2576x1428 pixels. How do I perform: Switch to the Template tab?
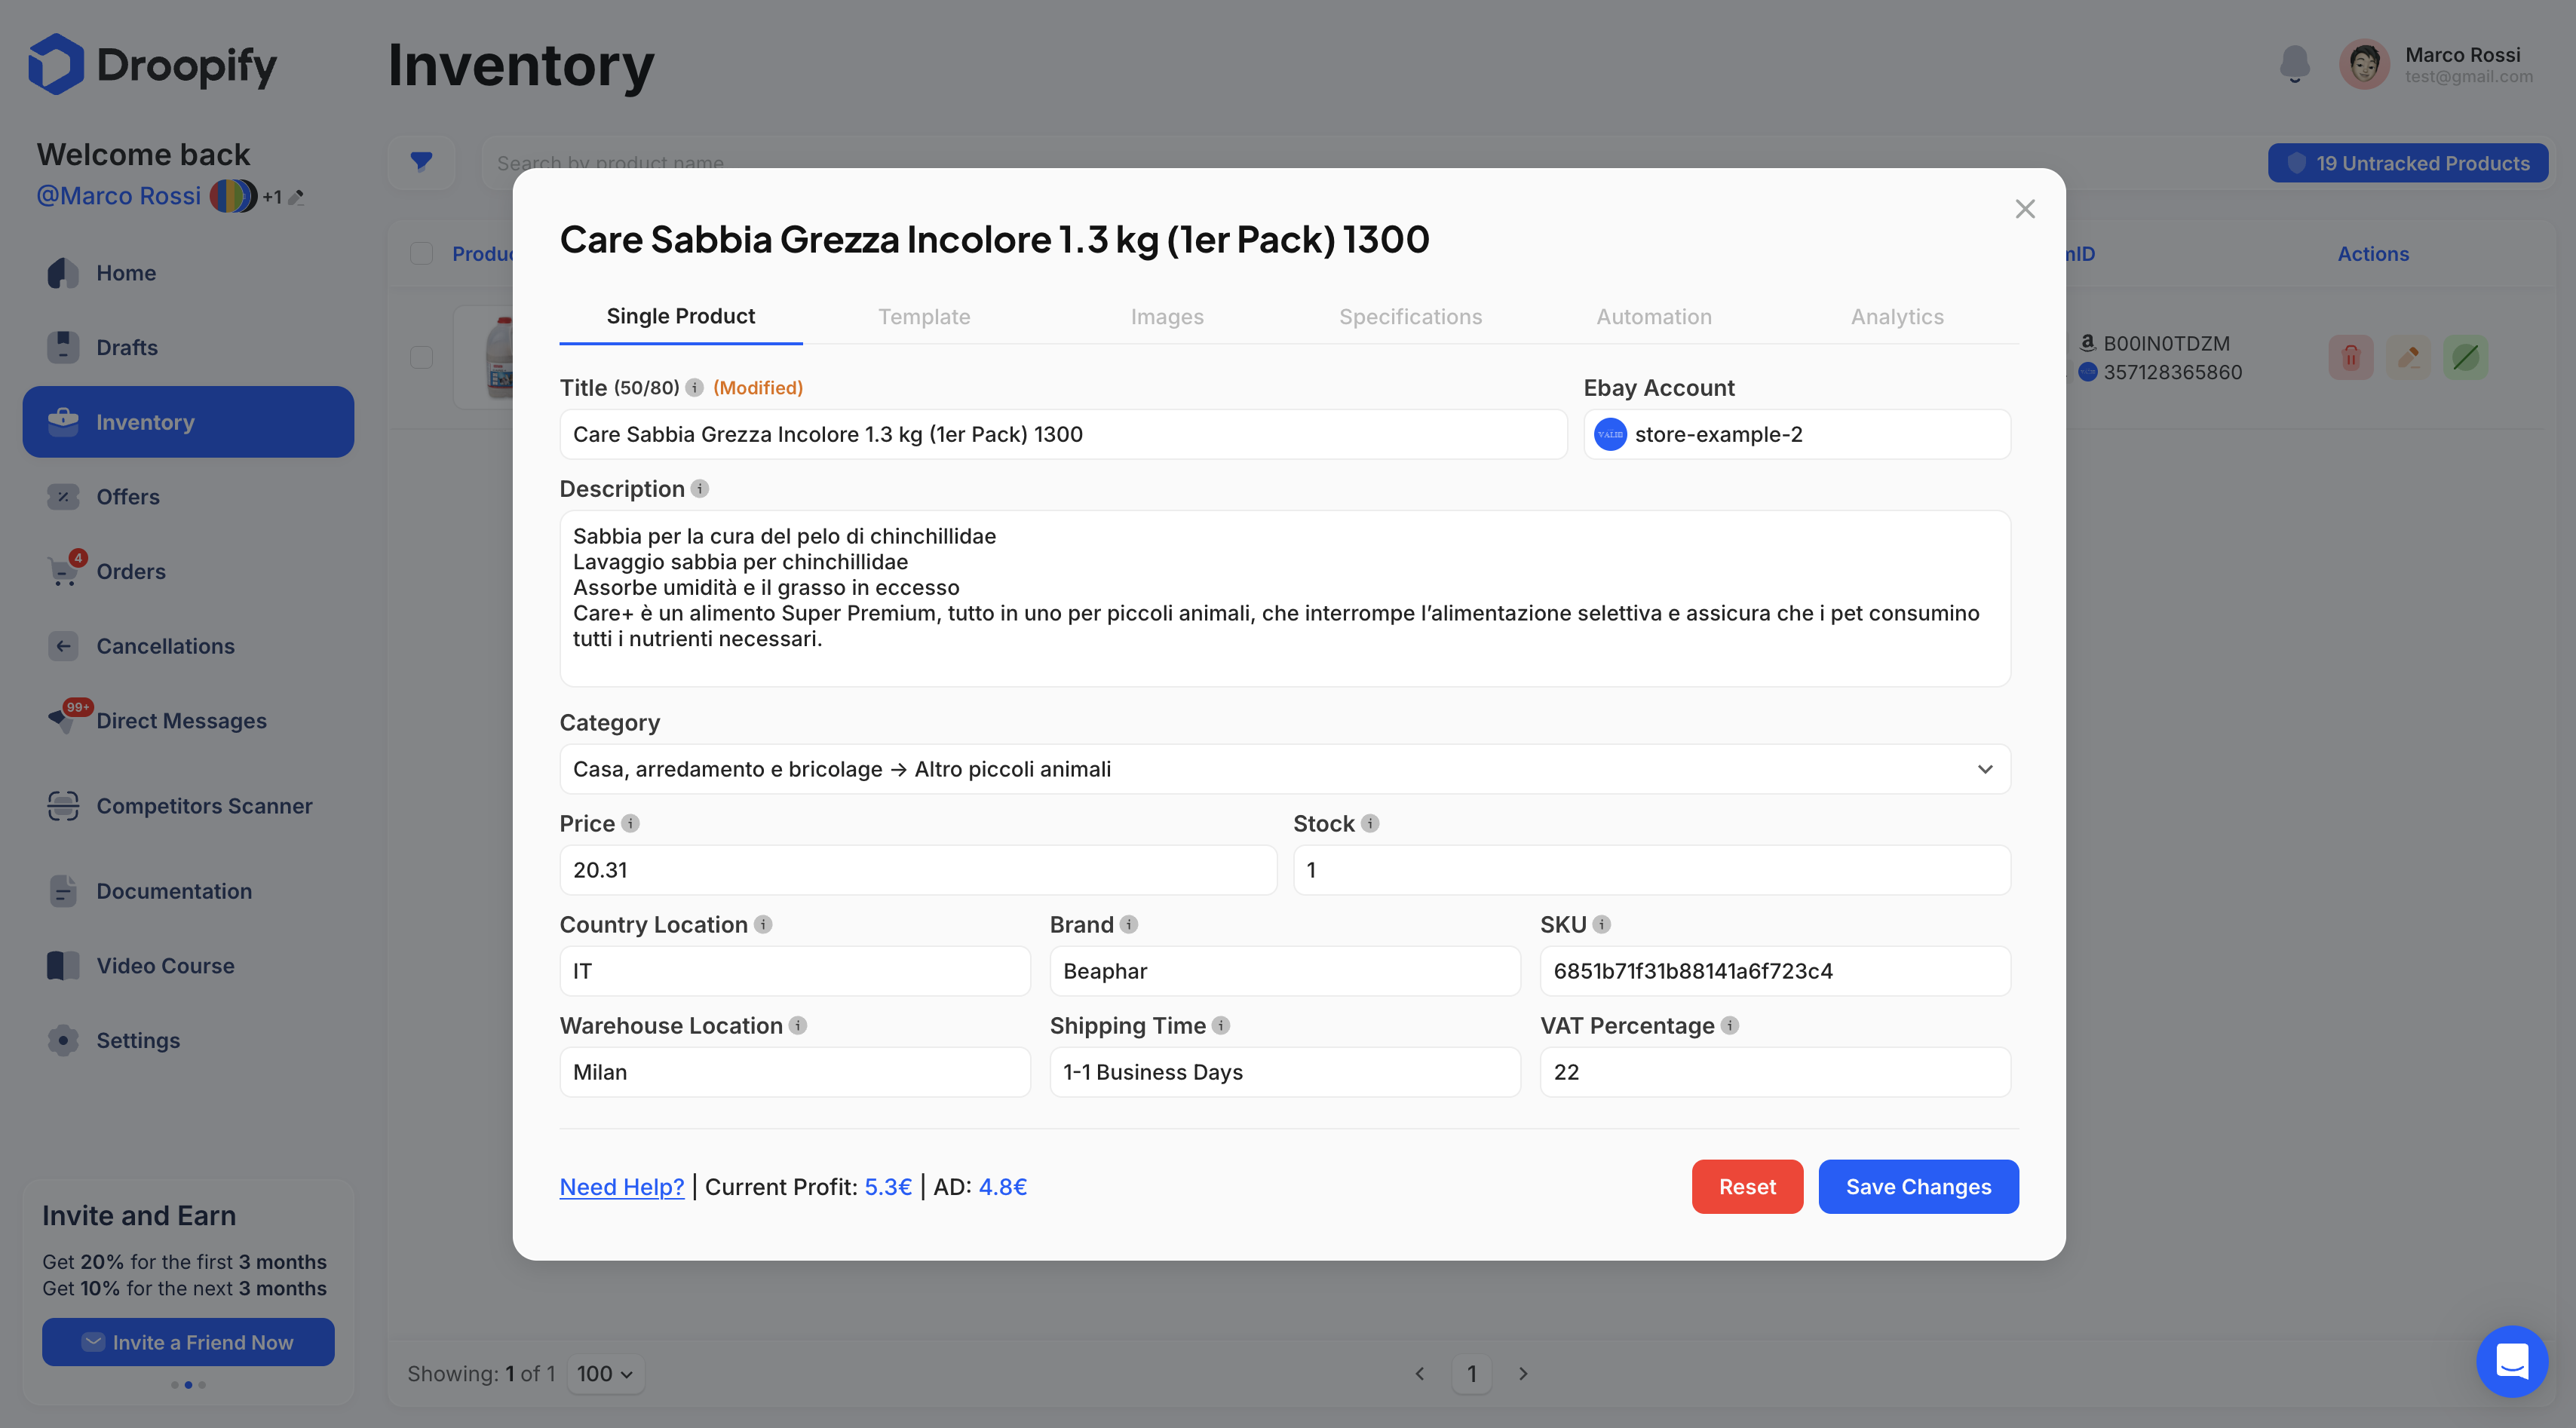point(924,317)
